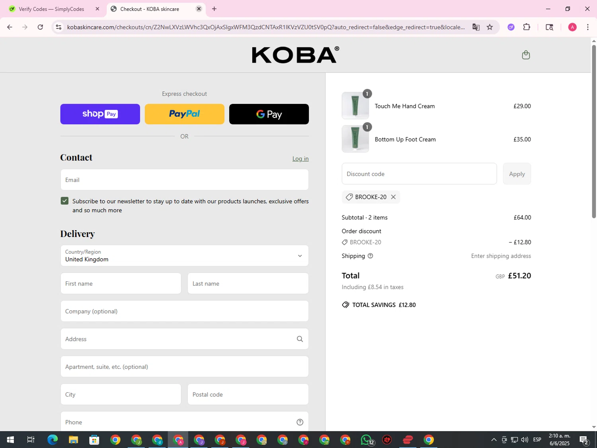Pay with PayPal button

(x=184, y=114)
